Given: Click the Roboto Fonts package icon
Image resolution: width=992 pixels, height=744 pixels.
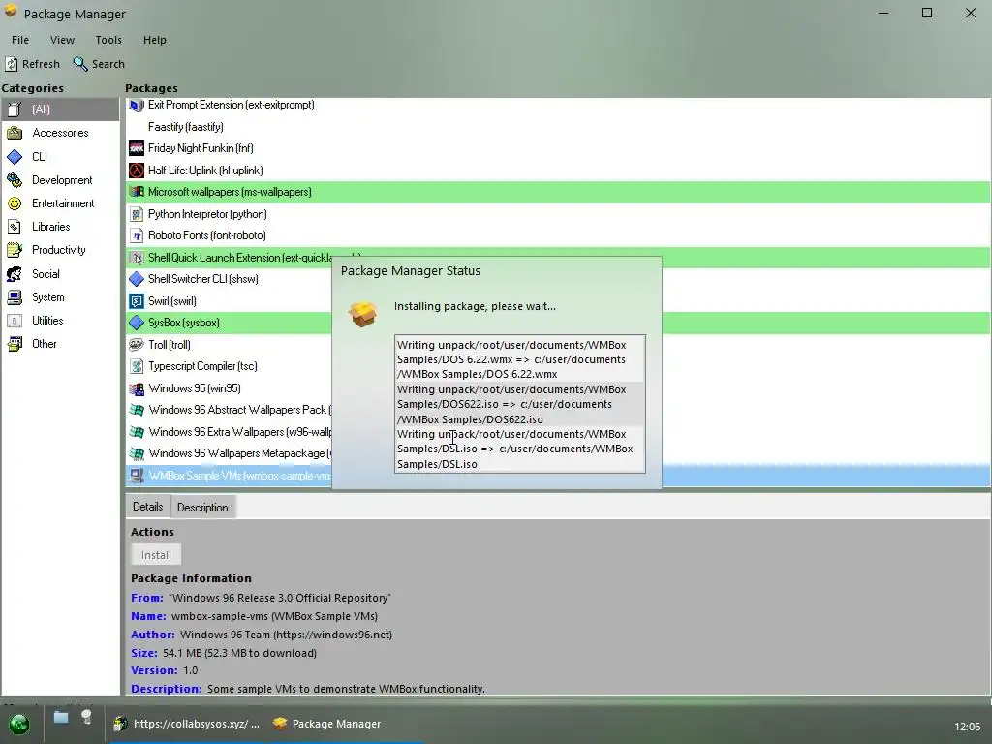Looking at the screenshot, I should (137, 235).
